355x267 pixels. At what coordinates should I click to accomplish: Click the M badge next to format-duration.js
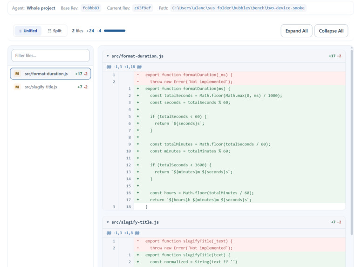17,74
